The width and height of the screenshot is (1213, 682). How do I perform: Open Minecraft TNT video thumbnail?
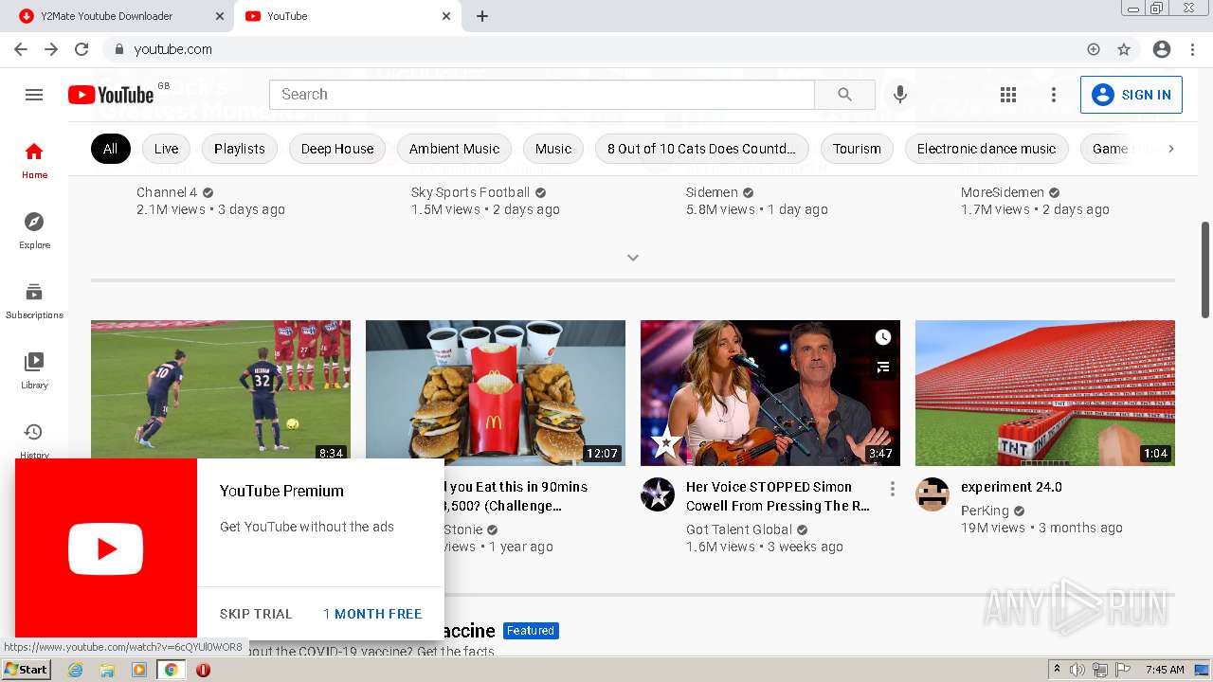pyautogui.click(x=1045, y=393)
